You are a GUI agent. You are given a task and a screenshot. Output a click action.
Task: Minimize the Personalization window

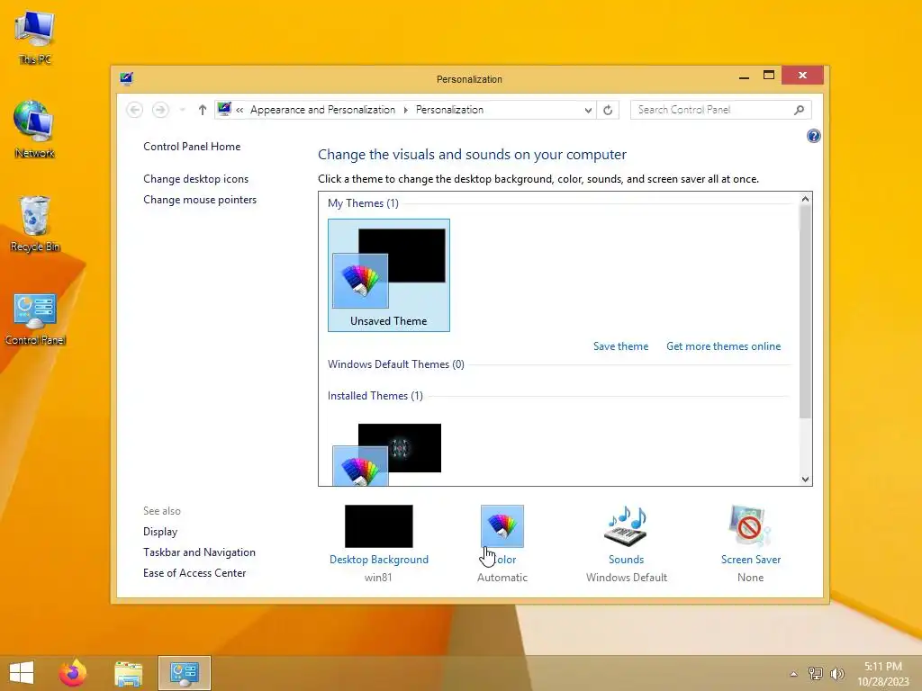pyautogui.click(x=744, y=76)
